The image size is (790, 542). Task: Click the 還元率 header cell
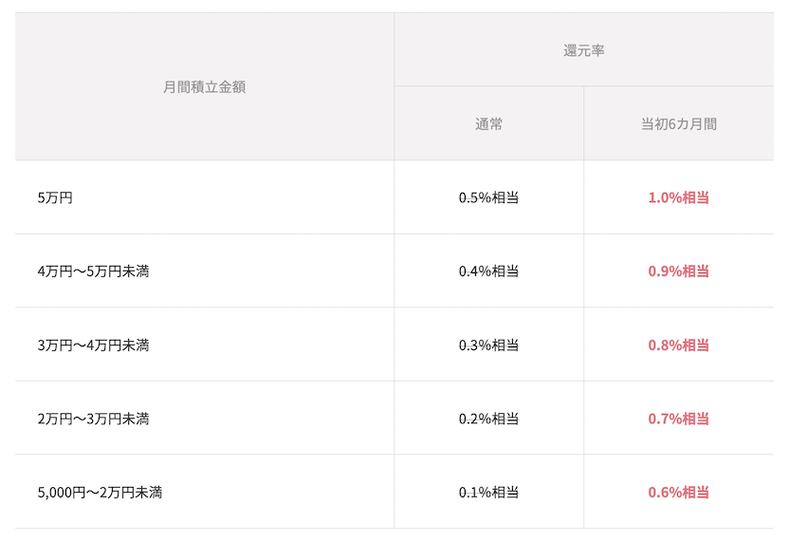click(584, 50)
